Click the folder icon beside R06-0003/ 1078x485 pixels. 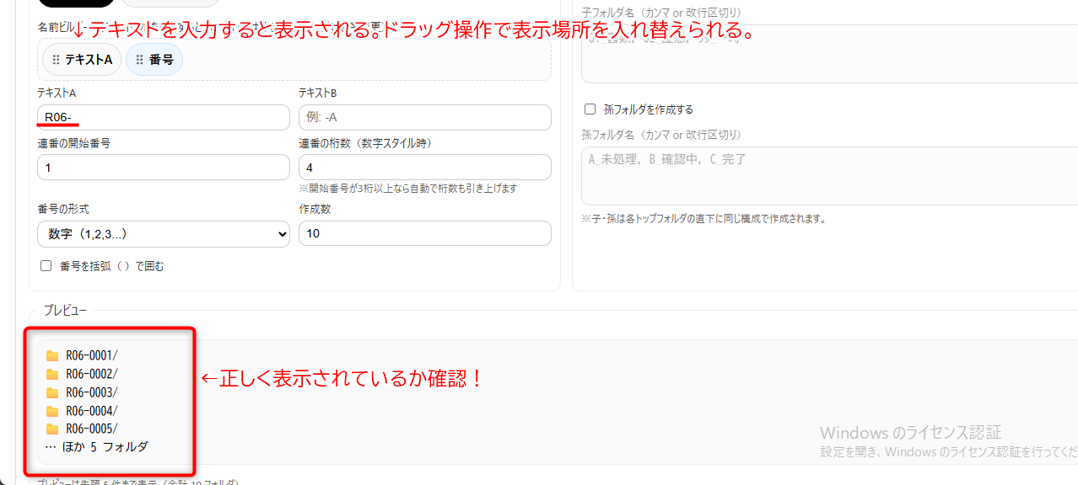52,392
